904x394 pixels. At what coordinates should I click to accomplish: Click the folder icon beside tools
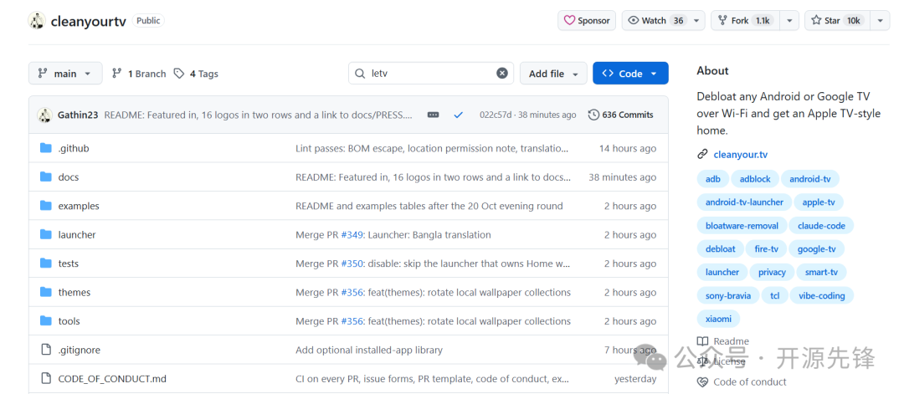[46, 321]
